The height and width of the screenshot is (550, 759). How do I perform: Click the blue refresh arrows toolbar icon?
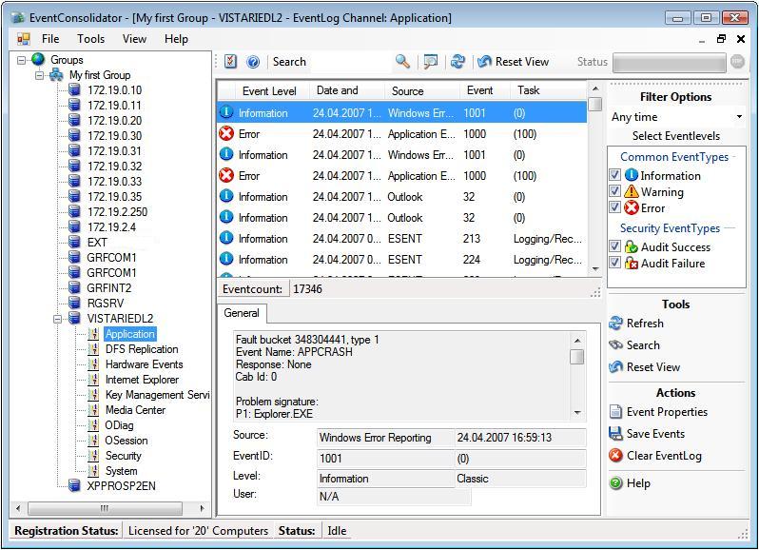(457, 61)
